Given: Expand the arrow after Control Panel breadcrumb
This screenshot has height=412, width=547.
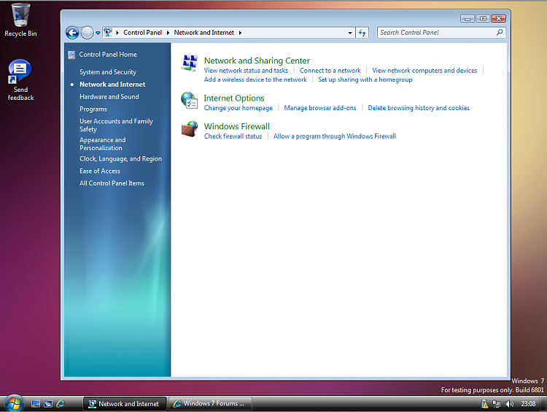Looking at the screenshot, I should pyautogui.click(x=168, y=33).
